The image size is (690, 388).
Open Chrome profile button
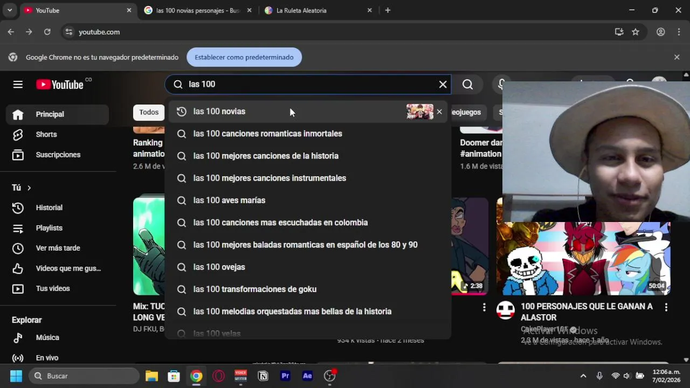coord(660,32)
